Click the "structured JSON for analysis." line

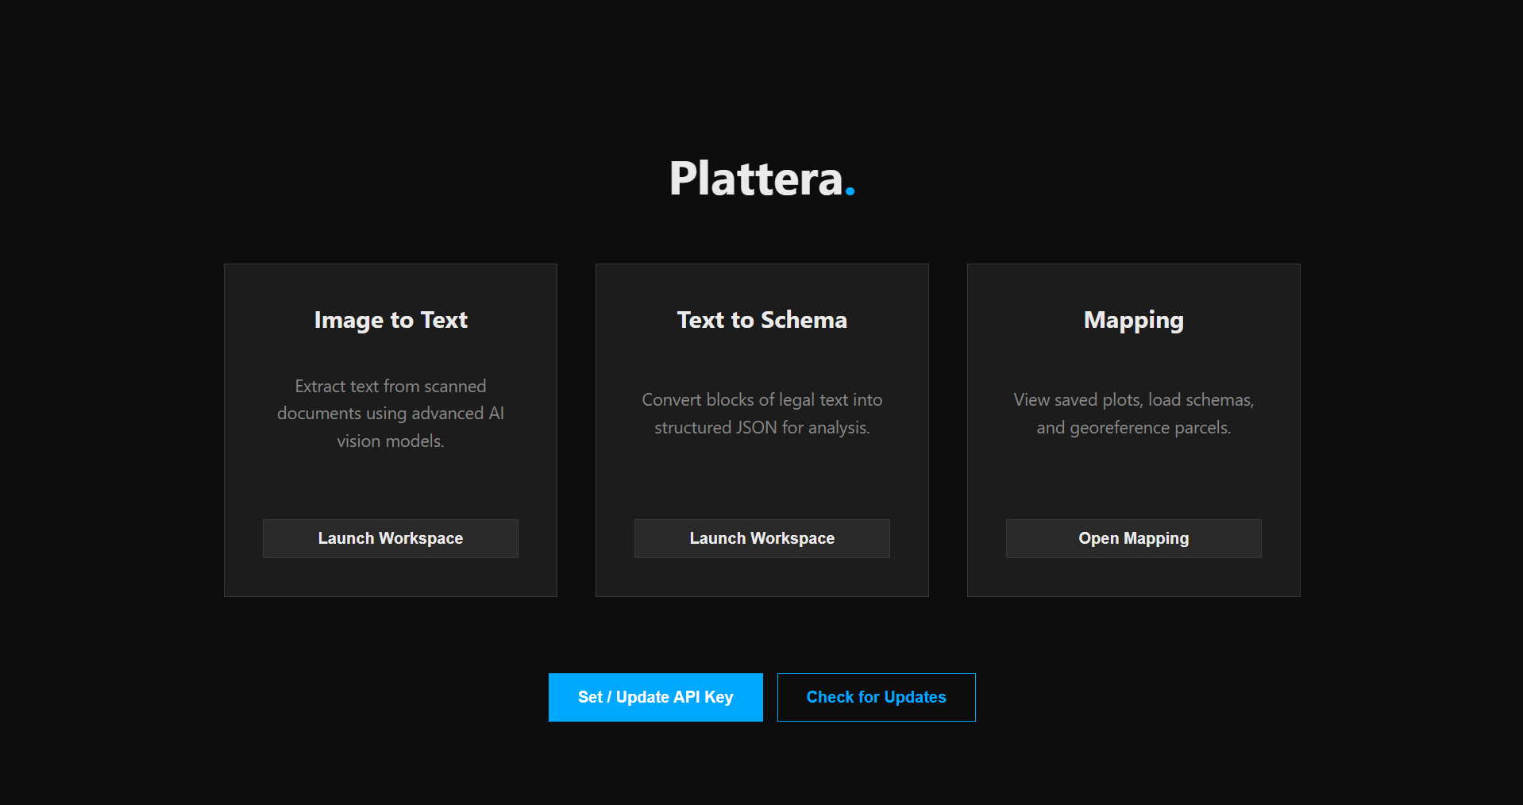click(x=761, y=428)
